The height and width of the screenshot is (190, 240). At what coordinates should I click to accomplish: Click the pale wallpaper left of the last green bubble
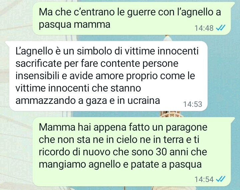pyautogui.click(x=16, y=152)
